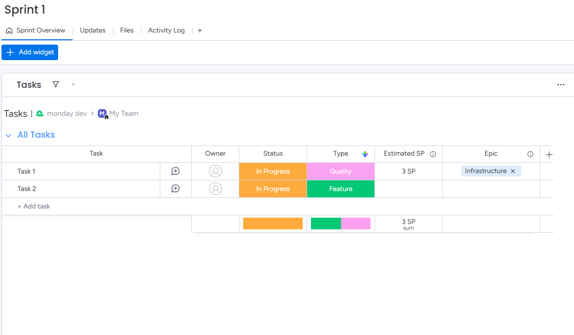Click the monday dev workspace logo in breadcrumb
The height and width of the screenshot is (335, 574).
(x=40, y=113)
